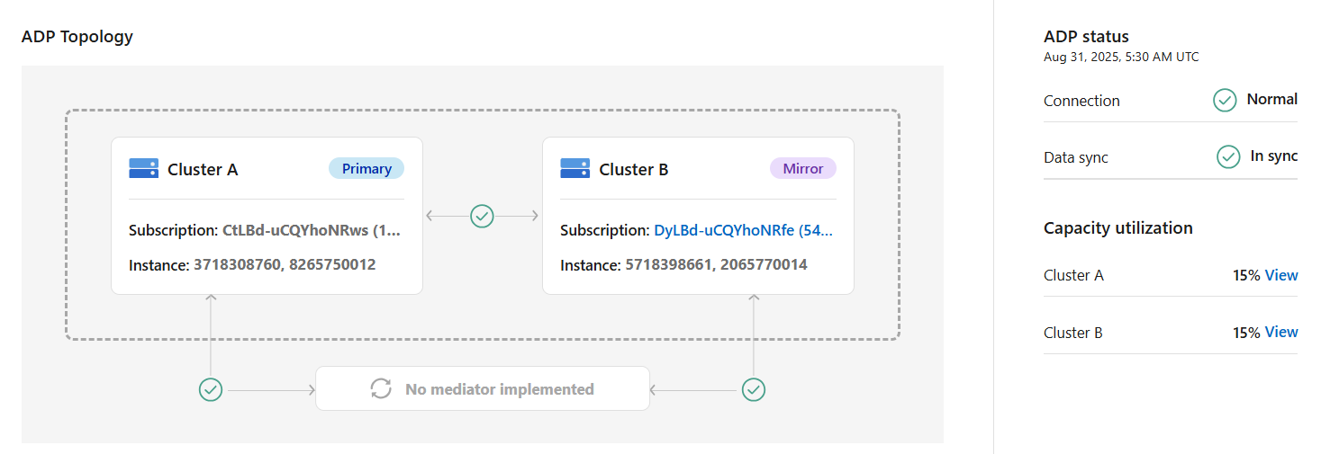View Cluster A capacity utilization
The width and height of the screenshot is (1330, 454).
pos(1281,275)
